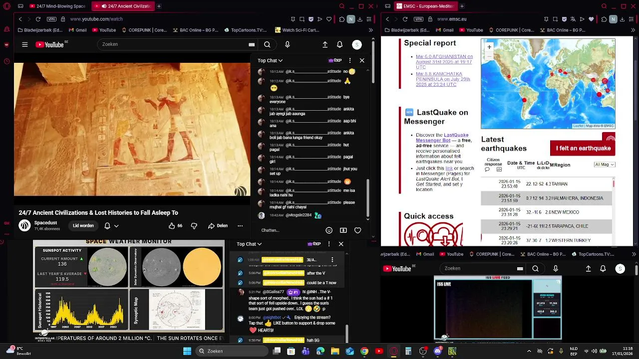This screenshot has width=639, height=359.
Task: Open Gmail bookmark in YouTube window
Action: pyautogui.click(x=77, y=30)
